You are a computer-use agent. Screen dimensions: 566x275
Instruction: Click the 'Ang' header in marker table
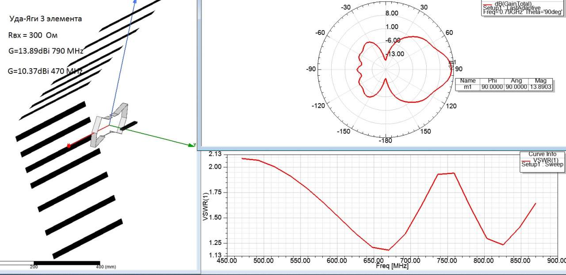point(516,81)
